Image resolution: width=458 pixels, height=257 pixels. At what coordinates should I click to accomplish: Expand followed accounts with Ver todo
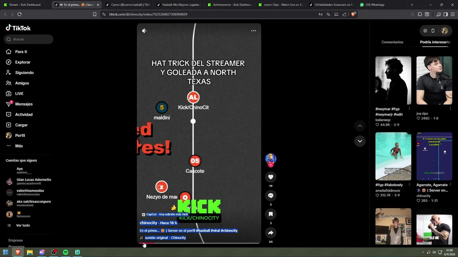pos(23,225)
